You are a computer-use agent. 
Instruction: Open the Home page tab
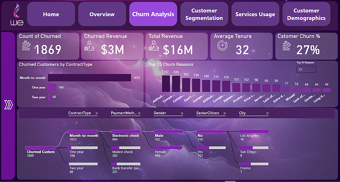(51, 14)
